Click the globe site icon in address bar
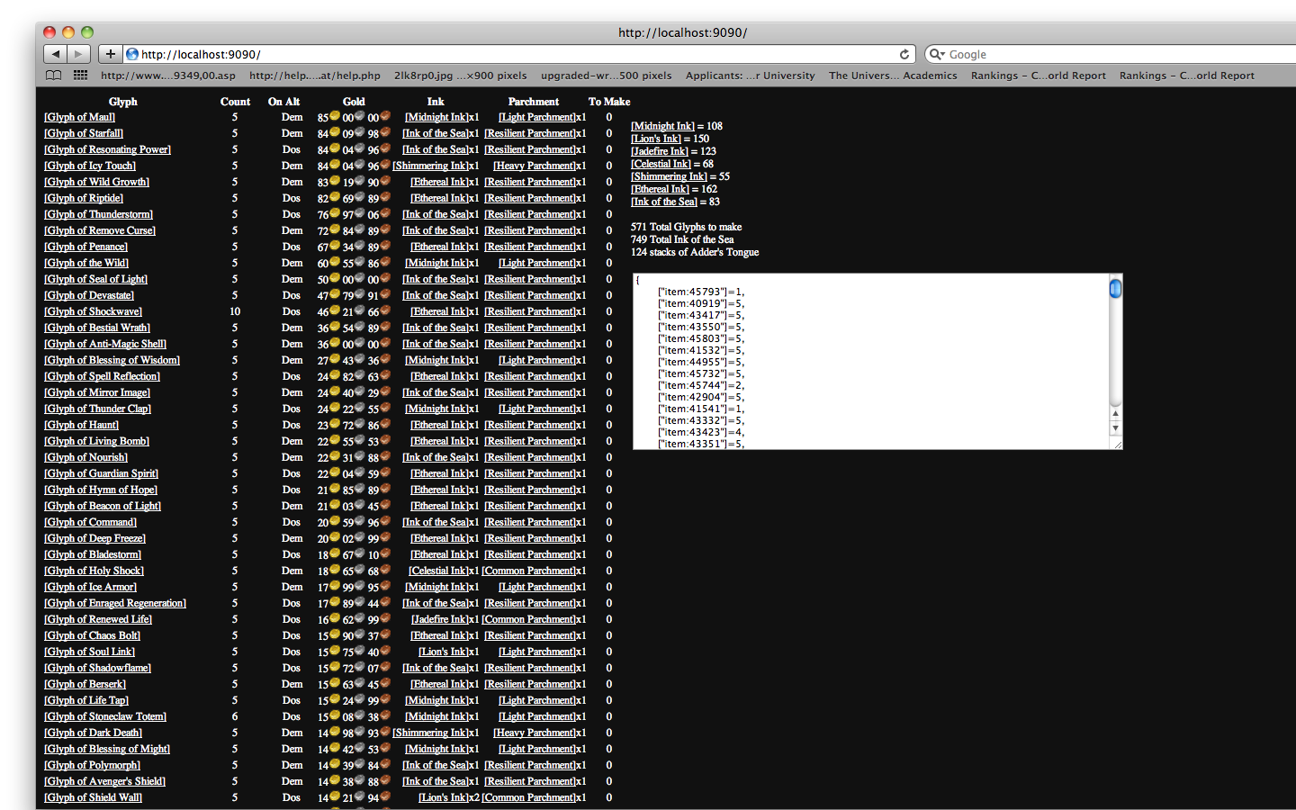 point(132,54)
